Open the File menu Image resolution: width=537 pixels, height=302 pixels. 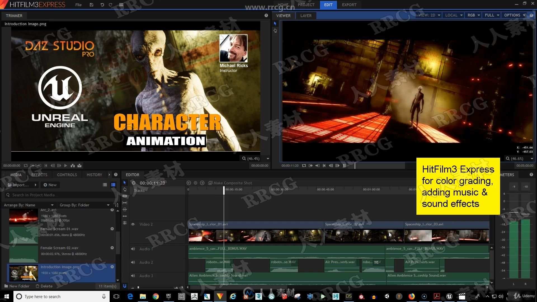pos(79,5)
